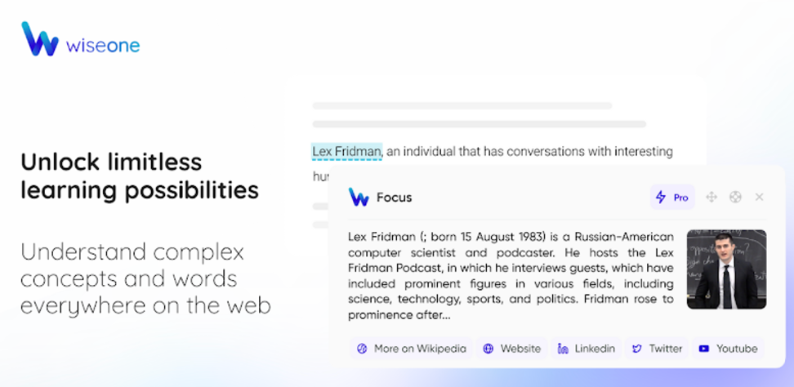Click the Understand complex concepts subtitle
The height and width of the screenshot is (387, 794).
pos(146,278)
